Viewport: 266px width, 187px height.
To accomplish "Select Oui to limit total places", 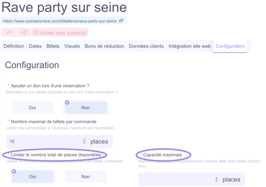I will pyautogui.click(x=32, y=177).
